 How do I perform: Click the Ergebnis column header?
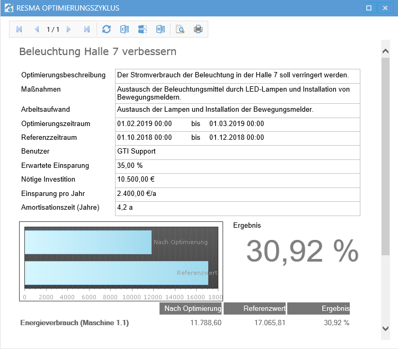pyautogui.click(x=319, y=309)
